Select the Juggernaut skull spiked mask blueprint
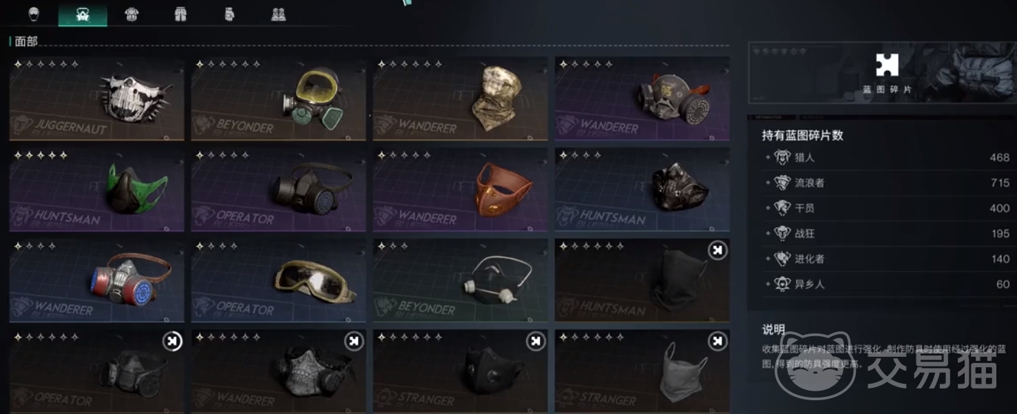1017x414 pixels. click(96, 99)
